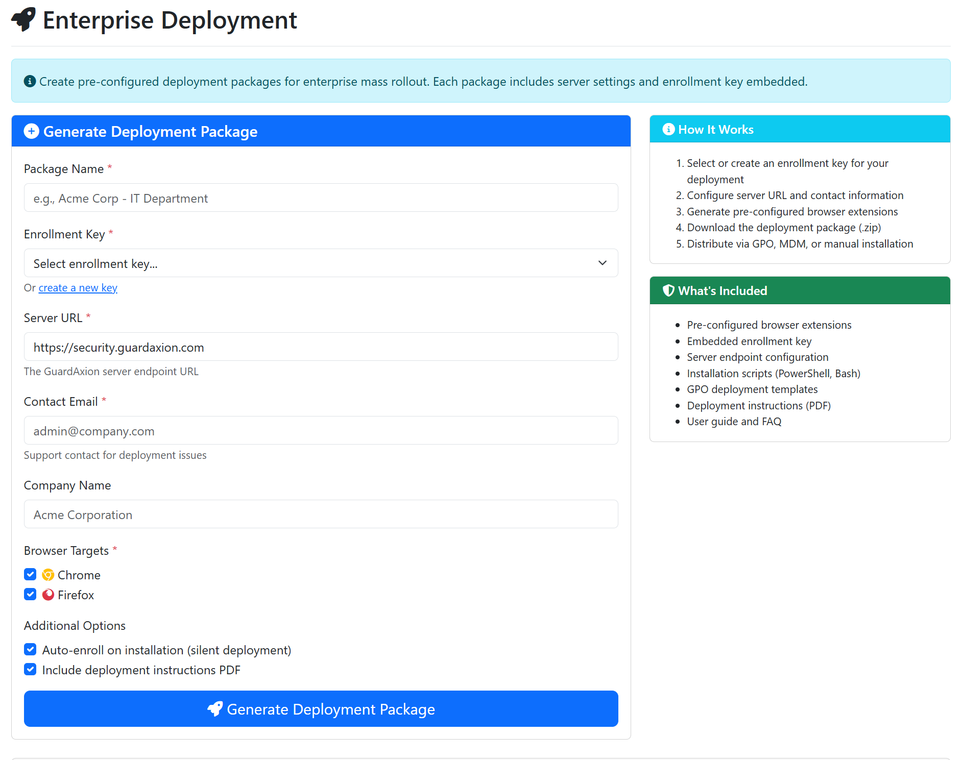Uncheck the Chrome browser target

click(x=30, y=574)
